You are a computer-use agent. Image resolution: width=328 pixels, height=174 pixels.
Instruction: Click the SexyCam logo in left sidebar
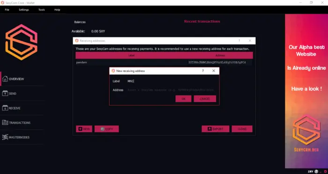[22, 42]
